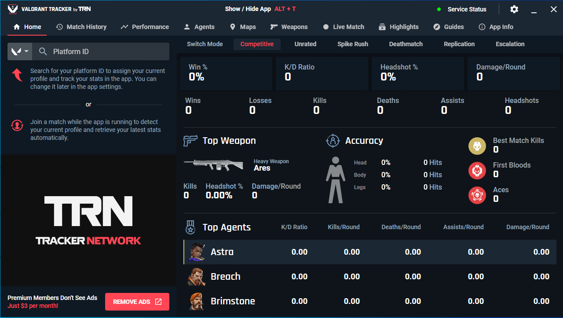Click the REMOVE ADS button
The image size is (563, 318).
(x=137, y=302)
